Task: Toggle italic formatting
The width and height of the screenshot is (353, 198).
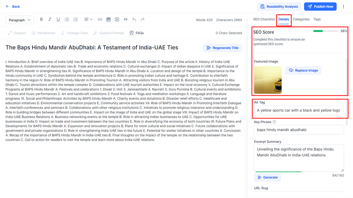Action: pyautogui.click(x=50, y=20)
